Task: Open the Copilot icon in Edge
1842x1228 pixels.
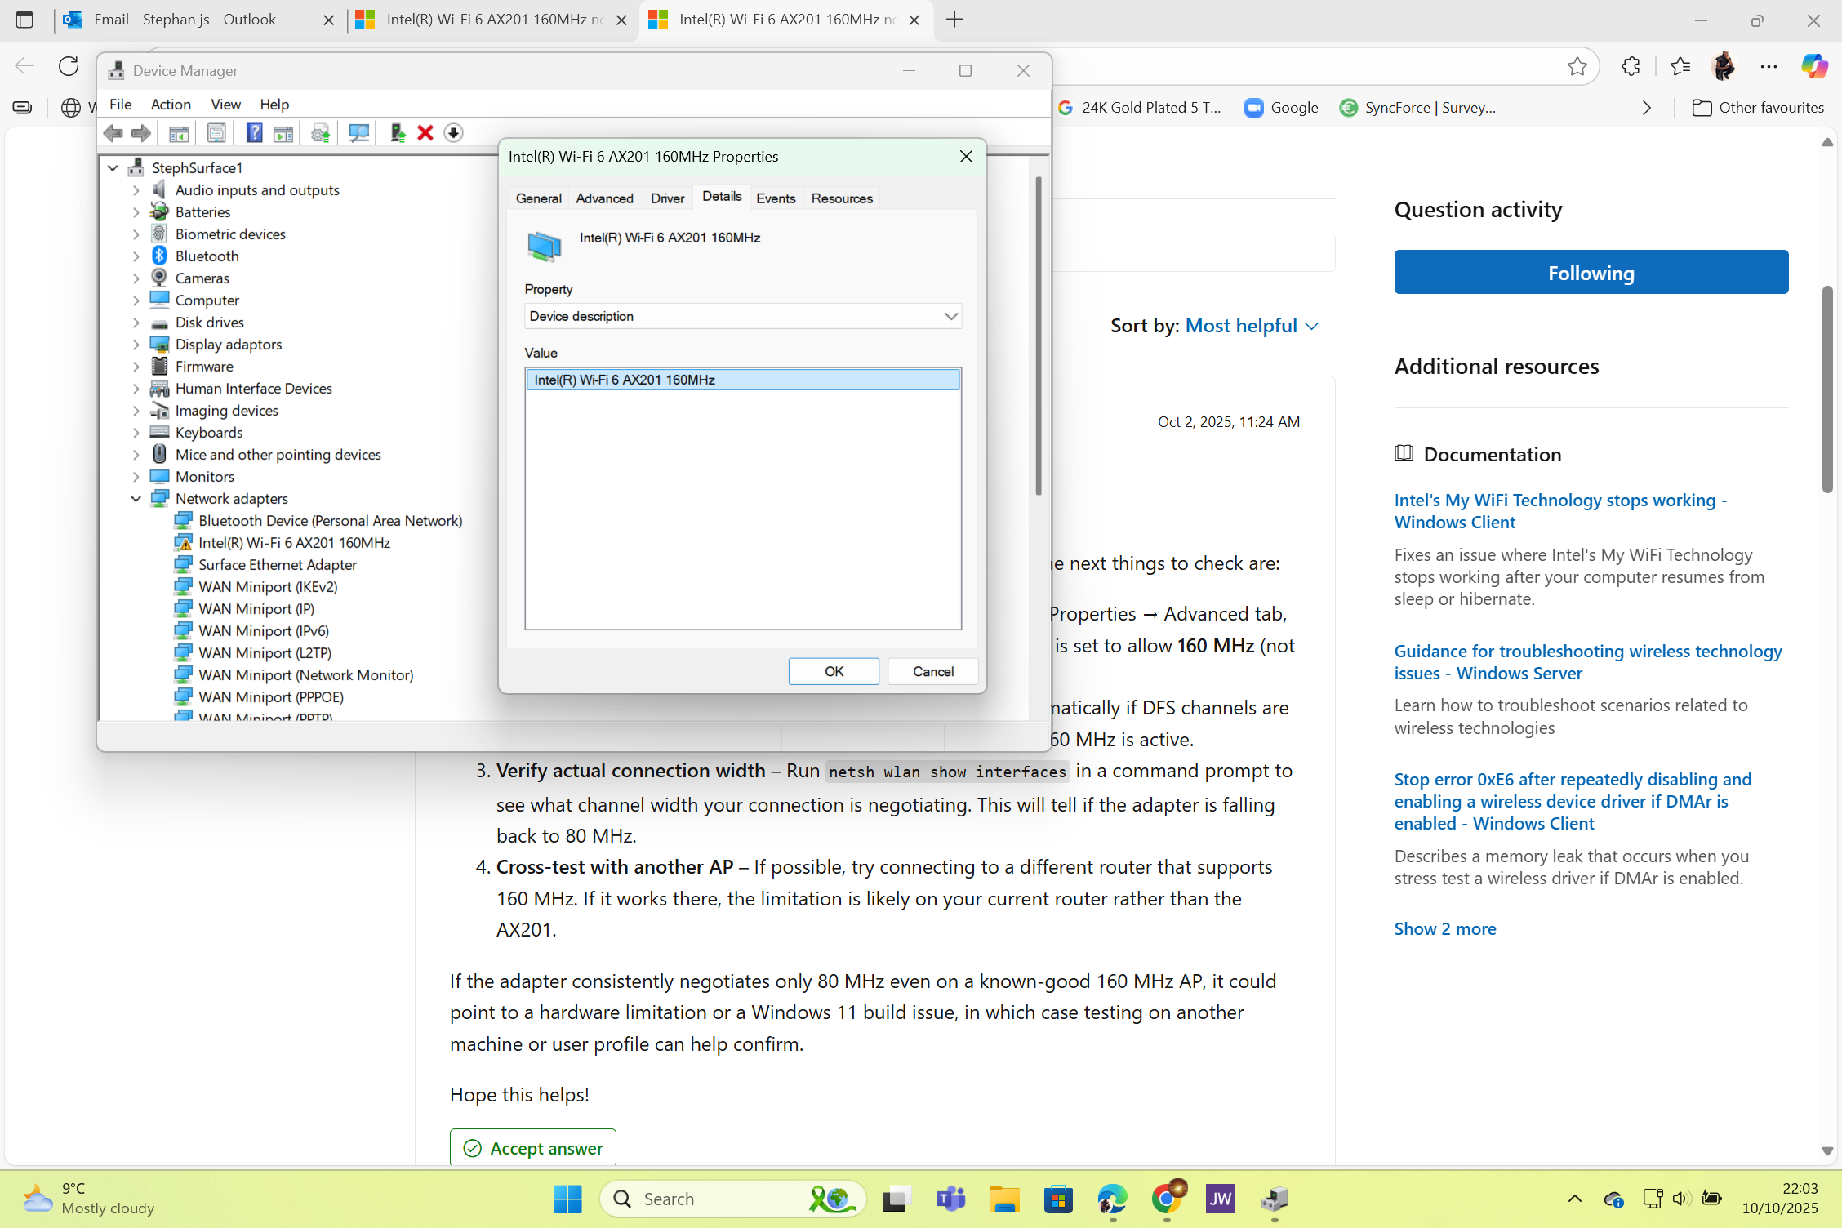Action: click(x=1813, y=67)
